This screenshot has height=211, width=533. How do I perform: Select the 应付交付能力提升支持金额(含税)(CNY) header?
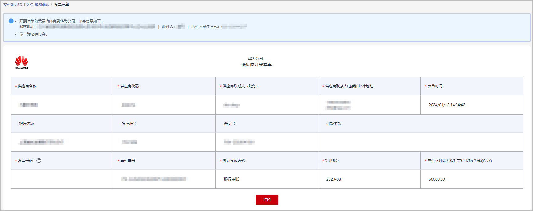click(x=472, y=161)
